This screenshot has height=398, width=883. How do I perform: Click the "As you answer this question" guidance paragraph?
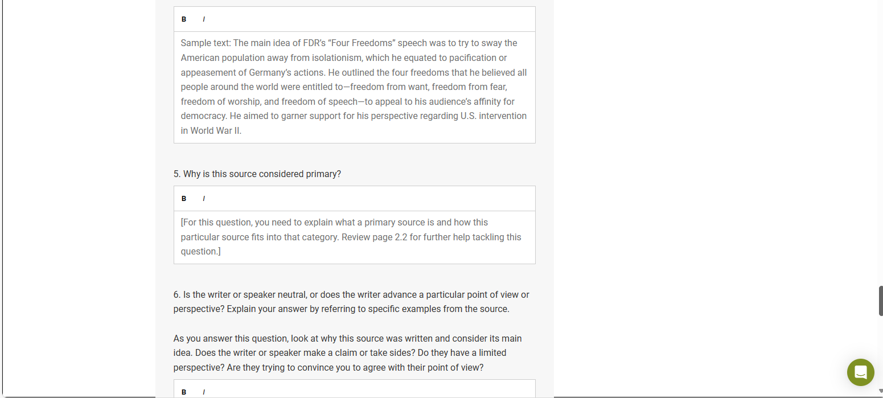[x=348, y=353]
